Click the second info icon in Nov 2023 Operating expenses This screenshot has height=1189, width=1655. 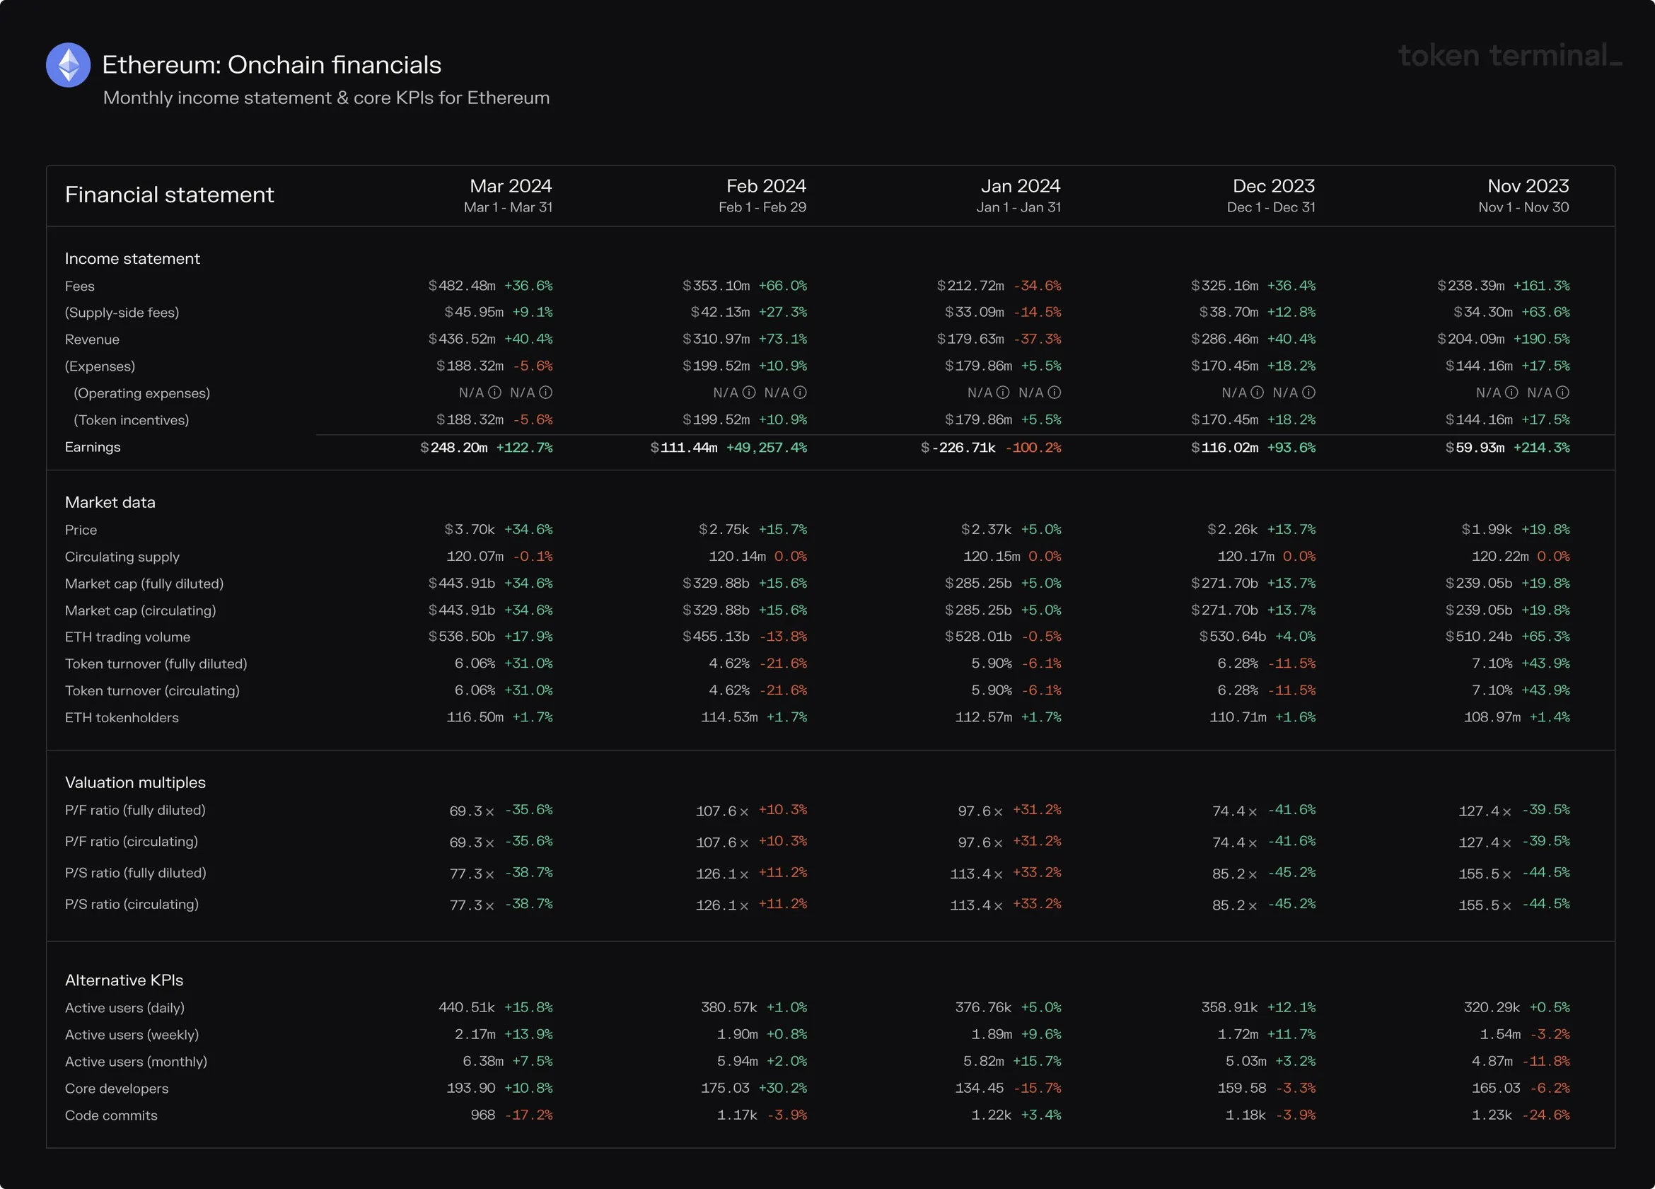(x=1563, y=393)
